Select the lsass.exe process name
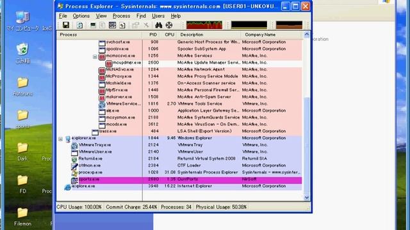The image size is (410, 230). coord(108,131)
